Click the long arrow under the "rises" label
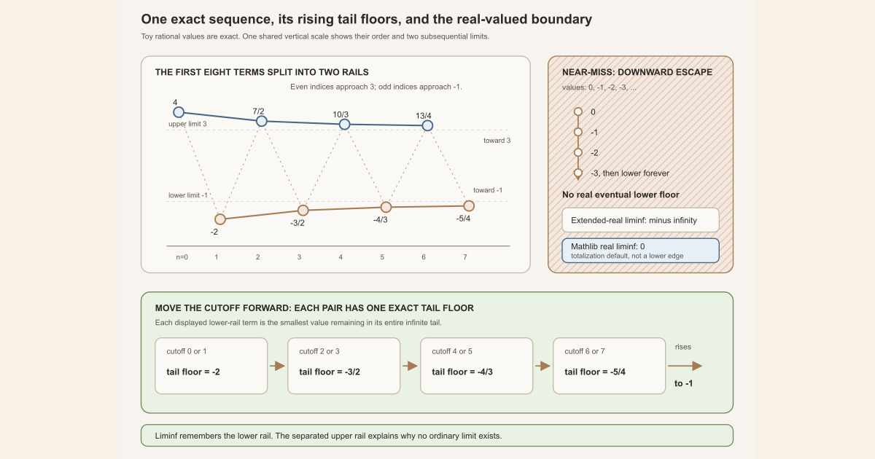 click(x=685, y=366)
